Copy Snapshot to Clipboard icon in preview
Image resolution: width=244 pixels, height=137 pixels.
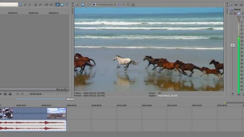(128, 5)
